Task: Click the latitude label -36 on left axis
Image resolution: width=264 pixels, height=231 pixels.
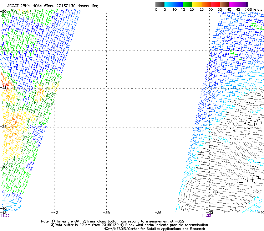Action: 3,127
